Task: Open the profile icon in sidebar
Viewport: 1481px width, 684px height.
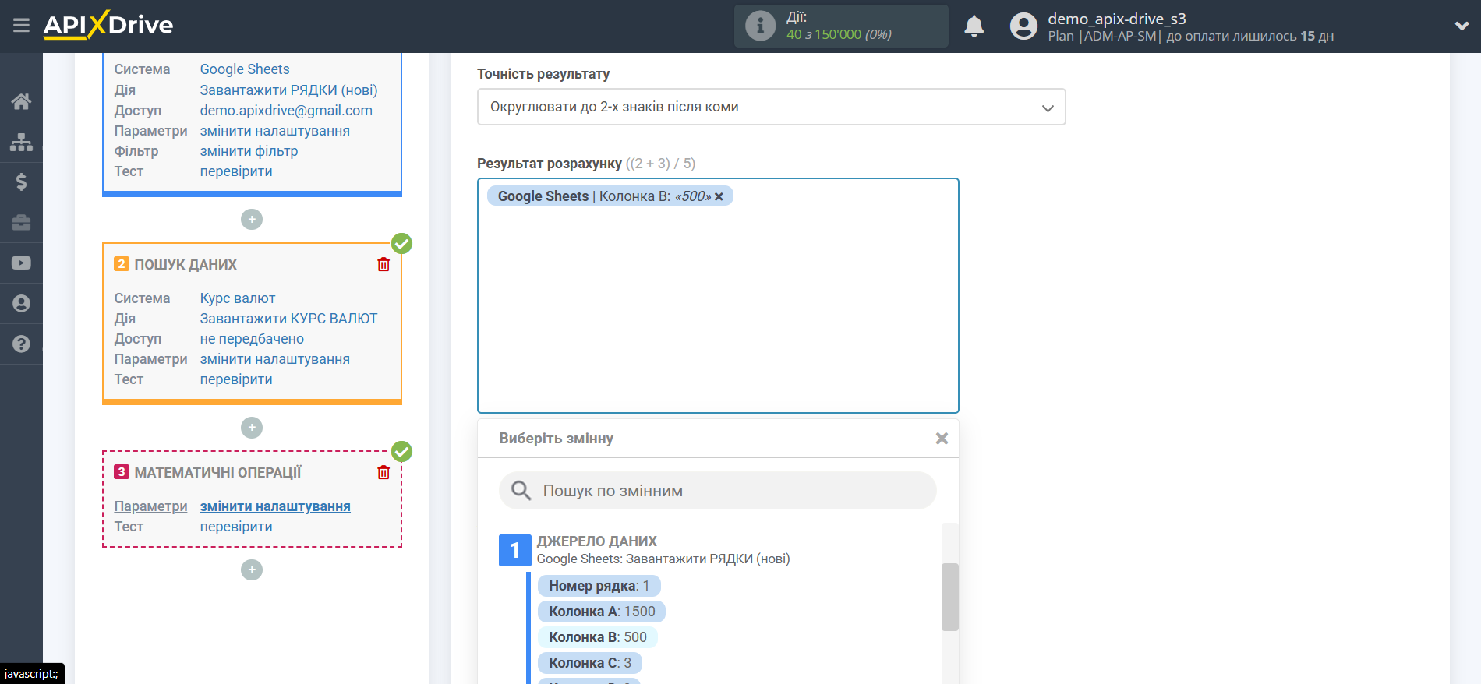Action: (x=21, y=304)
